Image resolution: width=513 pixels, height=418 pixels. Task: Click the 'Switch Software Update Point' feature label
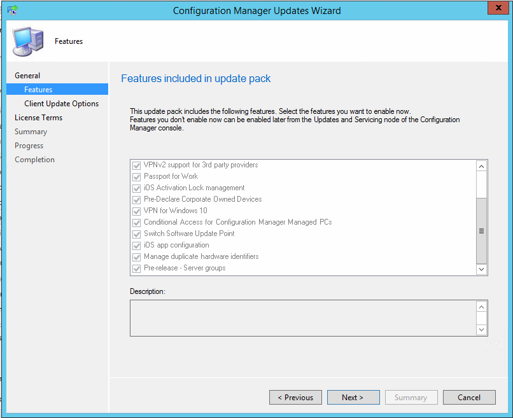coord(189,233)
